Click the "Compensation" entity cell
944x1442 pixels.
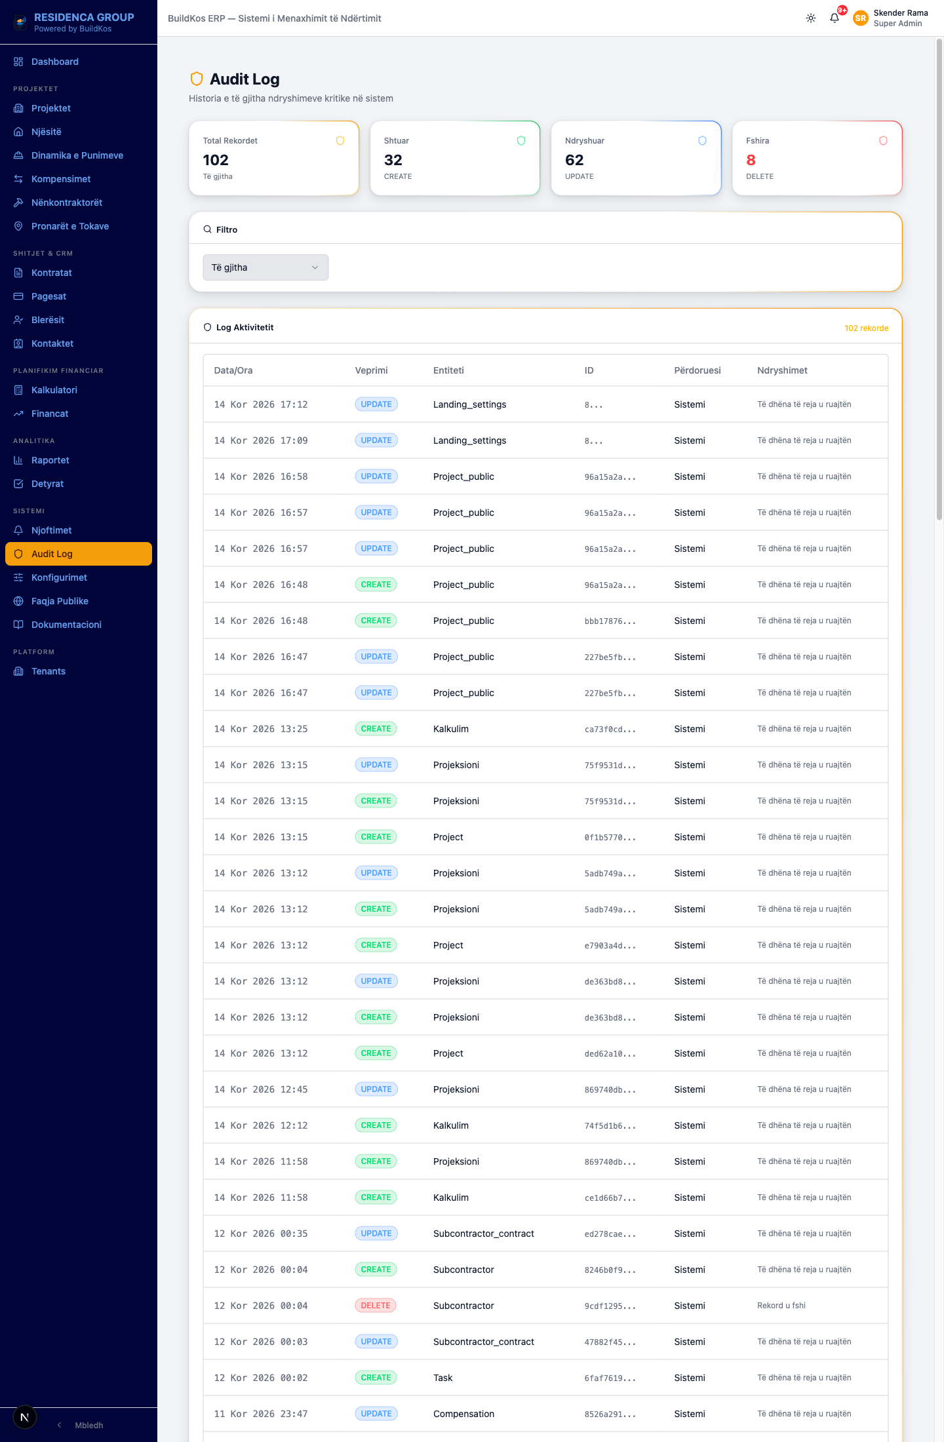pyautogui.click(x=464, y=1414)
